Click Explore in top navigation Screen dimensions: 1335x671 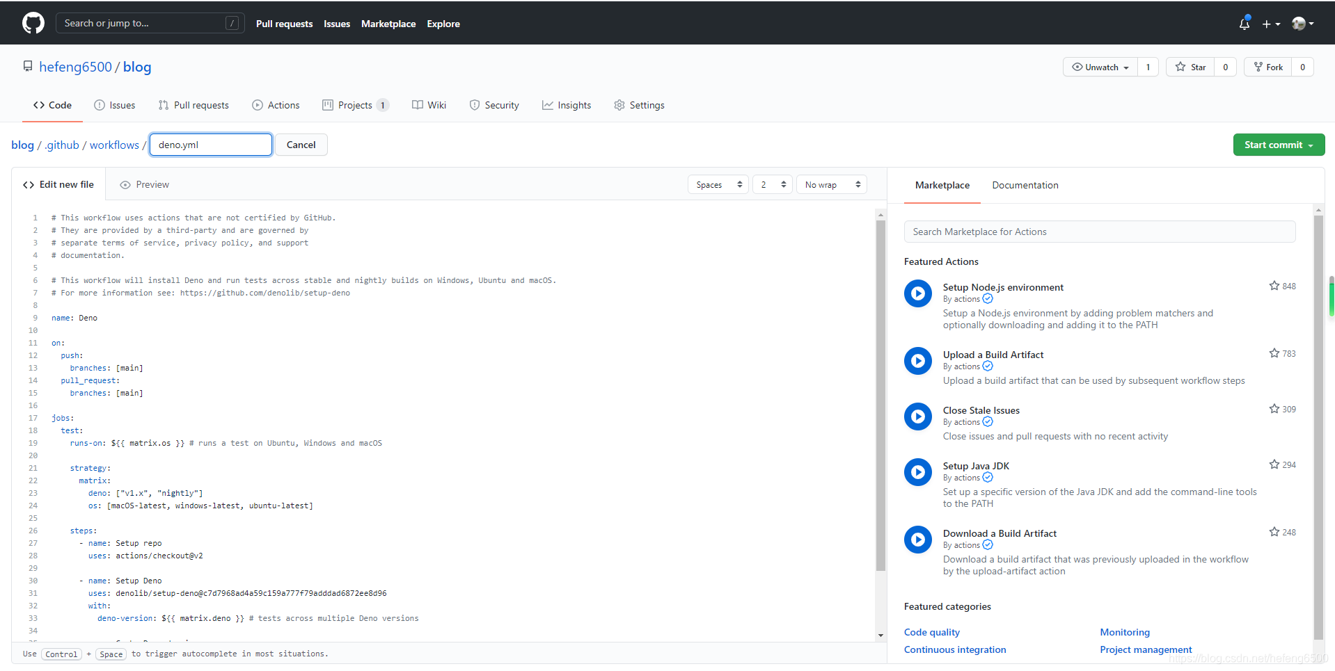click(x=443, y=24)
